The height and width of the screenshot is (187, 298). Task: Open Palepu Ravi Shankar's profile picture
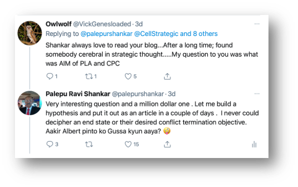coord(30,103)
